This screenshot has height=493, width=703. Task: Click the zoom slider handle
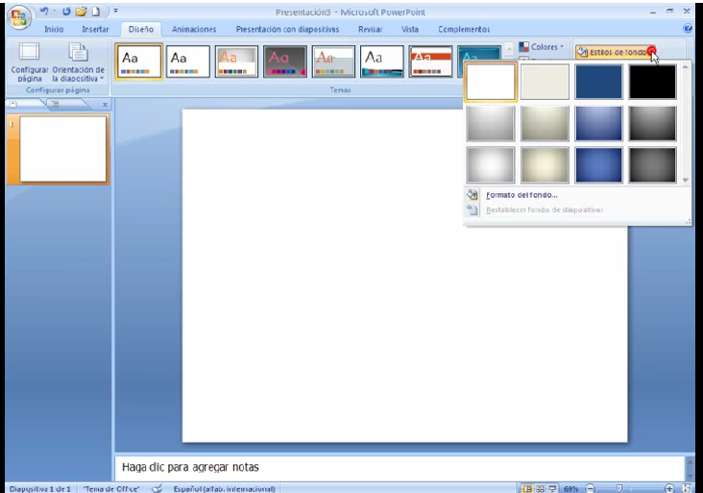619,488
